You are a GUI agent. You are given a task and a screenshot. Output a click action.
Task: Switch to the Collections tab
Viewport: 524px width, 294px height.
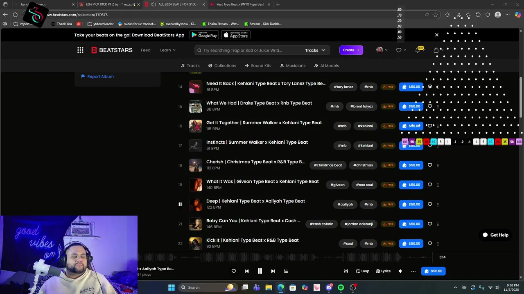click(222, 66)
